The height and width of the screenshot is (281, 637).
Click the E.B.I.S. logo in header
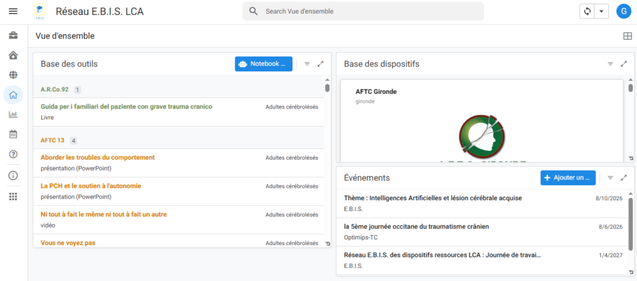pos(39,11)
